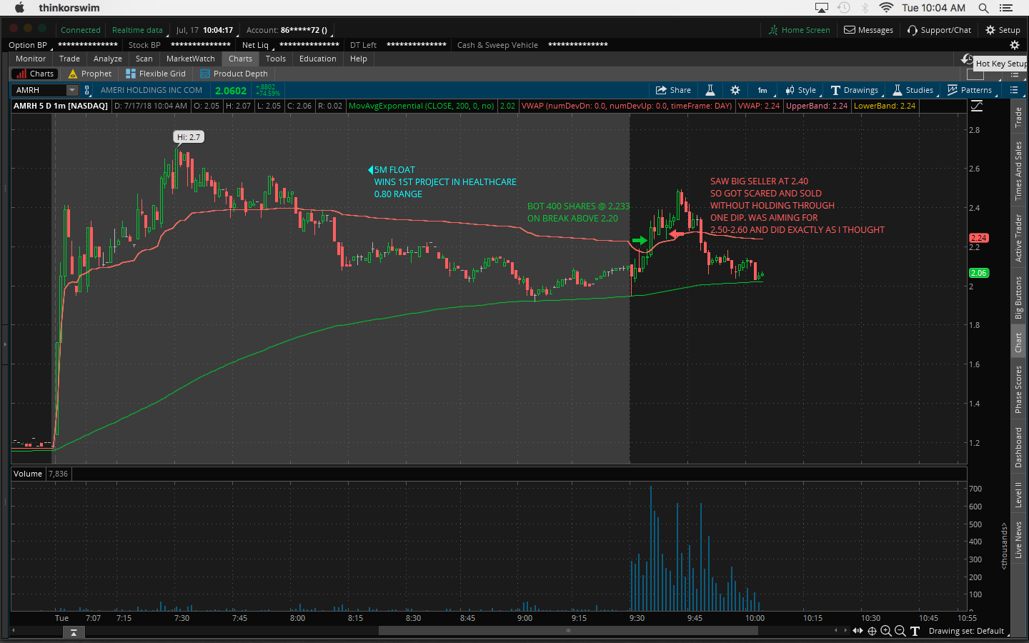Image resolution: width=1029 pixels, height=643 pixels.
Task: Expand the bottom panel arrow button
Action: pos(74,632)
